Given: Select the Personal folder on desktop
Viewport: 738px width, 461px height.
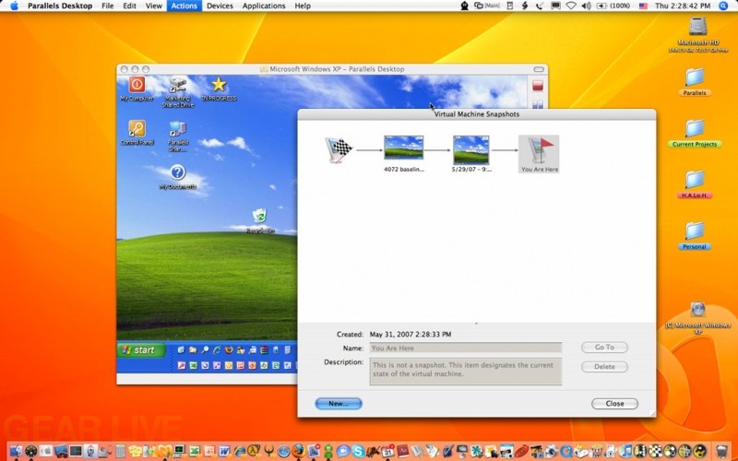Looking at the screenshot, I should pos(695,235).
